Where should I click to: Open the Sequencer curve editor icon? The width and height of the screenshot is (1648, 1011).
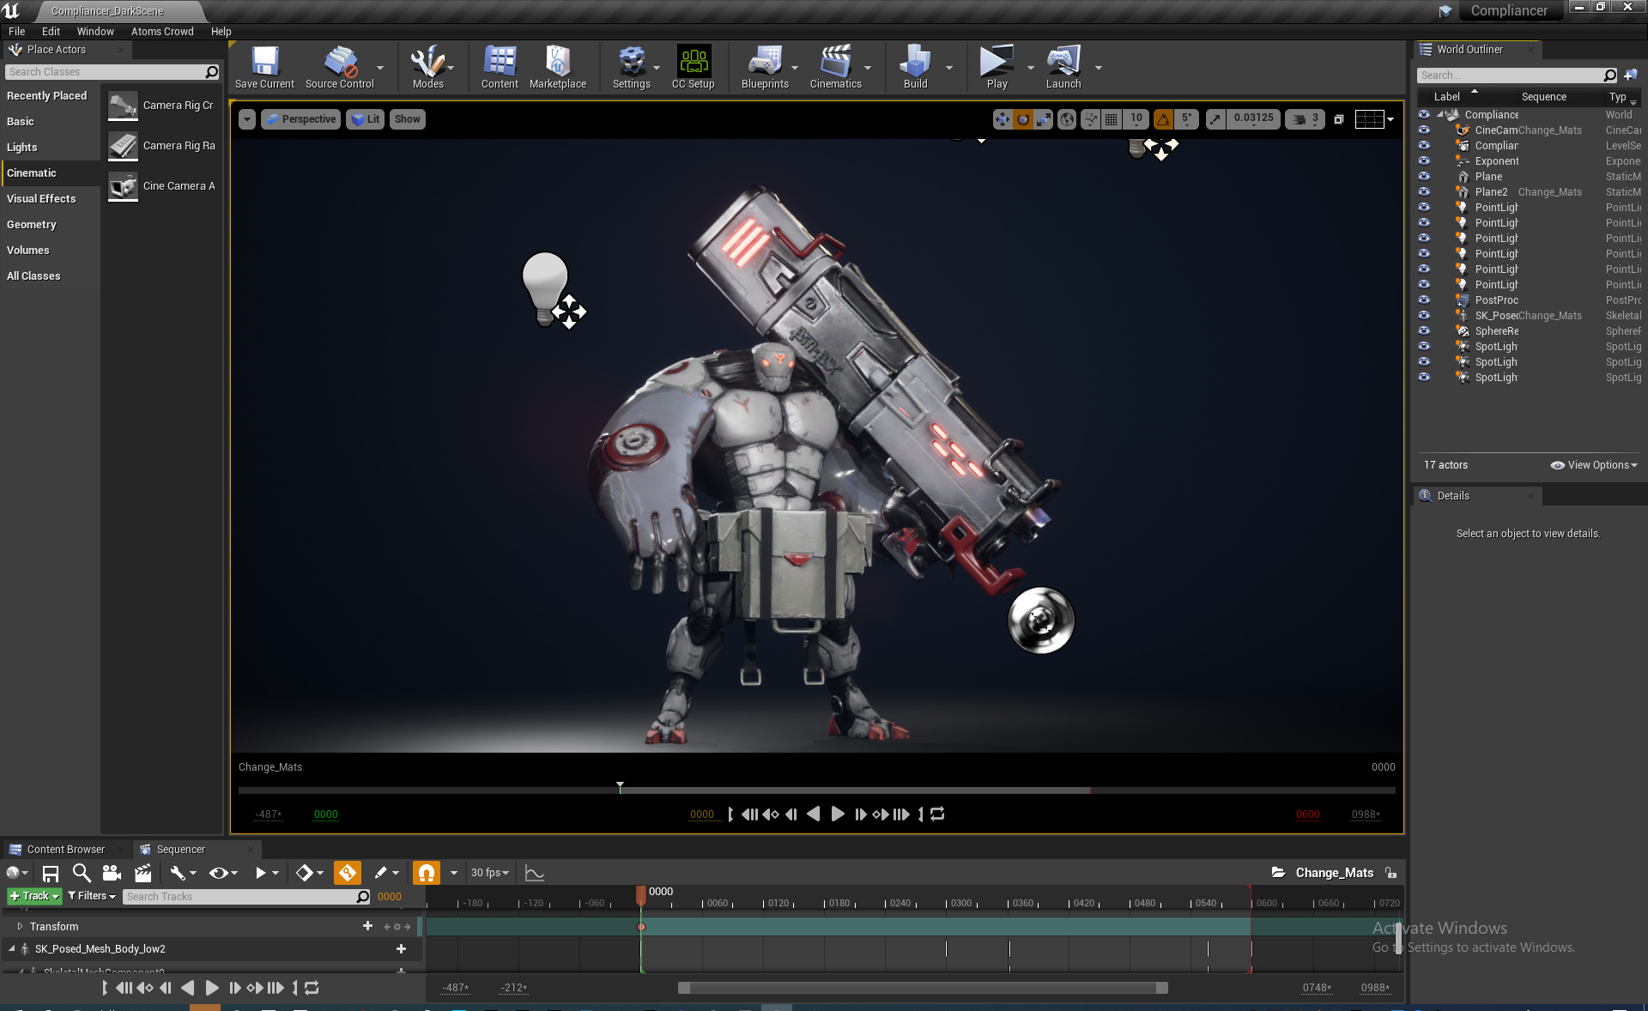click(x=534, y=873)
